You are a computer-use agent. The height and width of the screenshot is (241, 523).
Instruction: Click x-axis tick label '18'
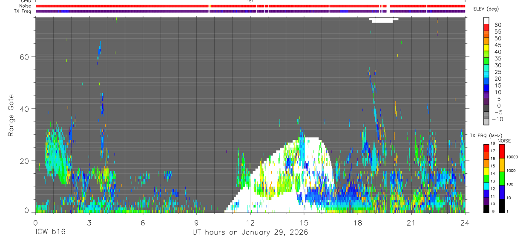click(357, 223)
